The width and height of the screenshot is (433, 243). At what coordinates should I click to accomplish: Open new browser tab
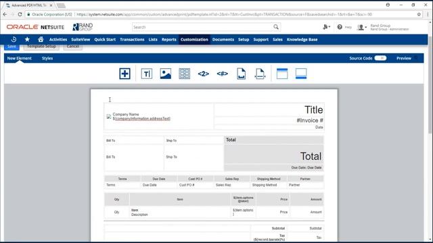[x=61, y=5]
